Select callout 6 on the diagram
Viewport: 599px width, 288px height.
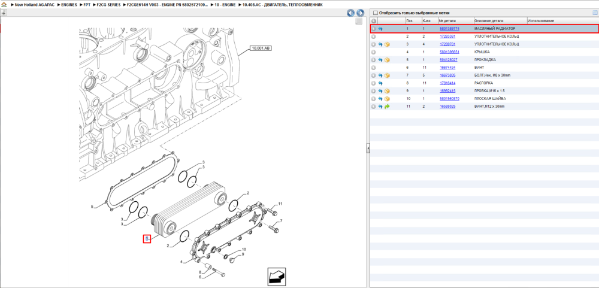point(200,277)
